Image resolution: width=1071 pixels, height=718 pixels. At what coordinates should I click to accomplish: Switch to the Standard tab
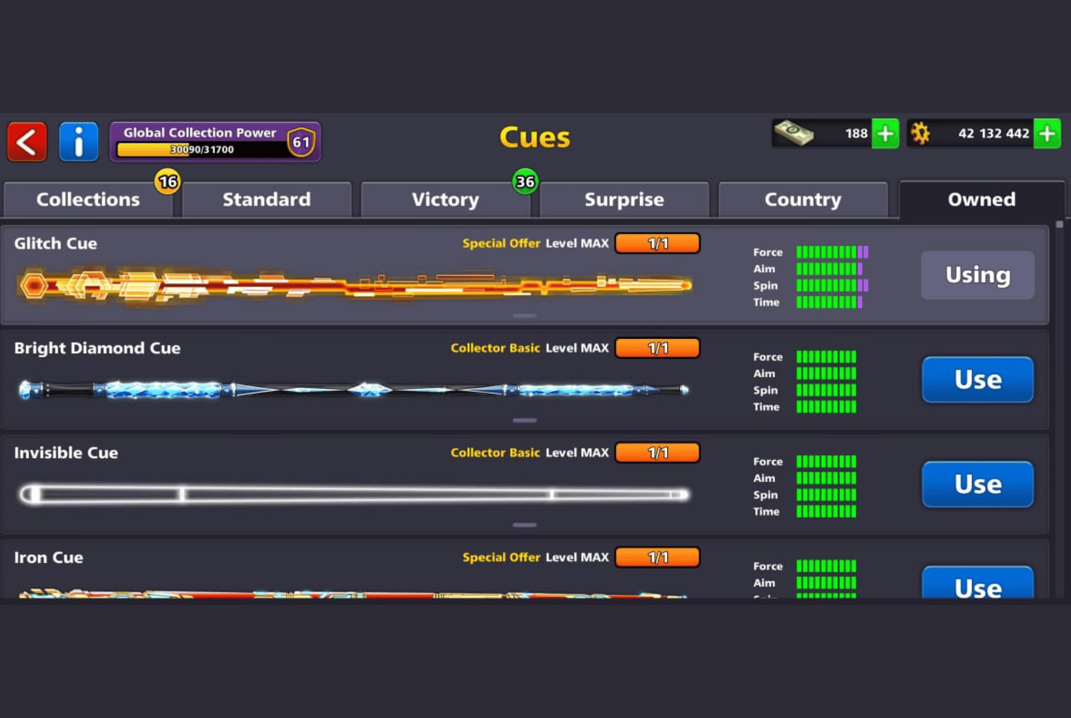pyautogui.click(x=267, y=200)
